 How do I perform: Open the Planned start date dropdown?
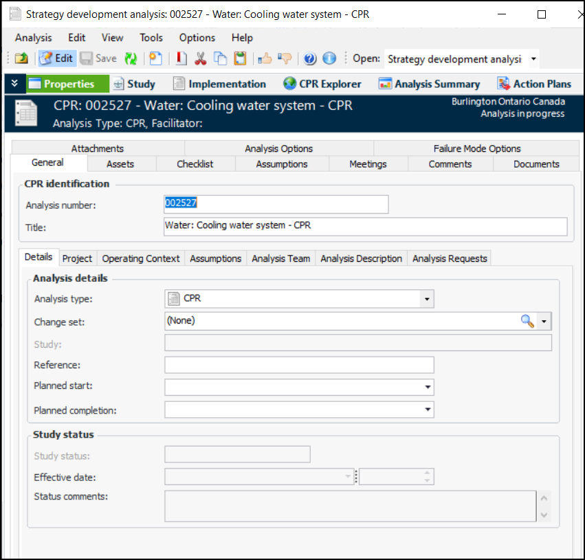[427, 388]
